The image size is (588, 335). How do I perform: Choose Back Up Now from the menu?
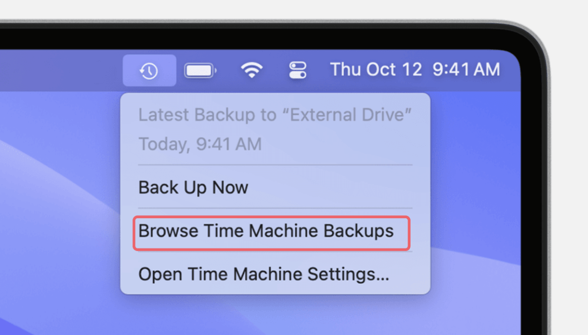(x=193, y=187)
